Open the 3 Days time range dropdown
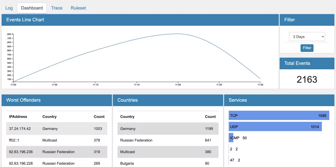Viewport: 336px width, 167px height. point(307,36)
